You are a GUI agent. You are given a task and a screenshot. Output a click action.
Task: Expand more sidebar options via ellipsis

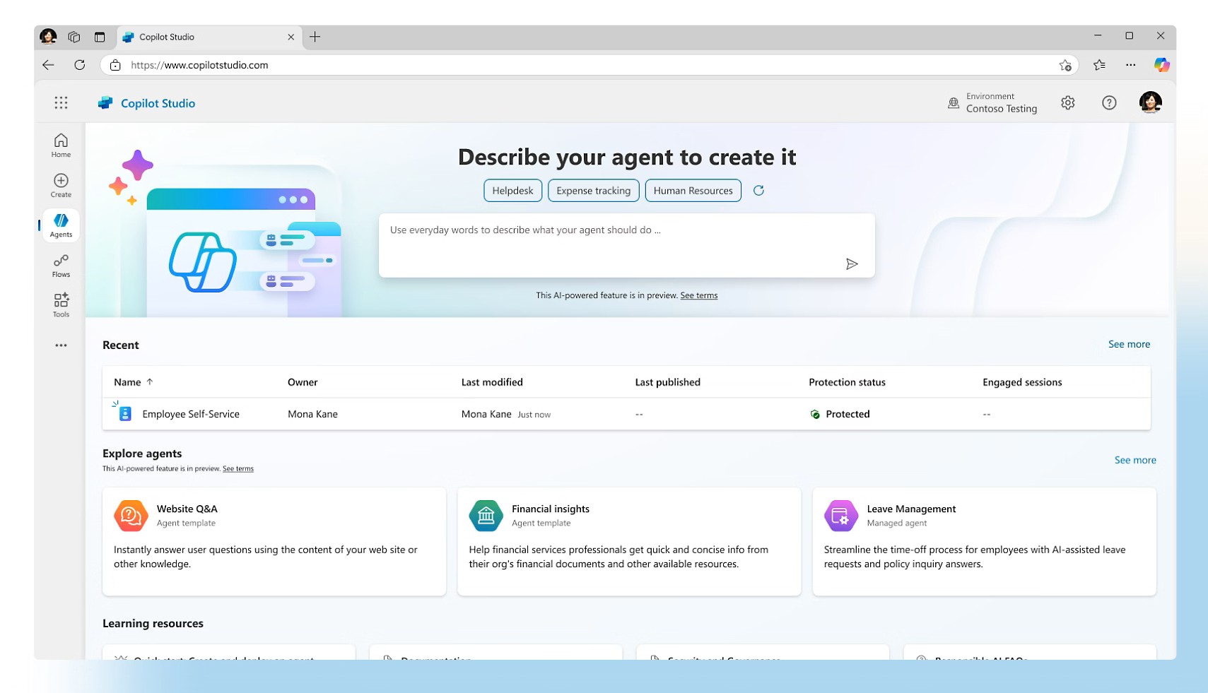tap(61, 345)
